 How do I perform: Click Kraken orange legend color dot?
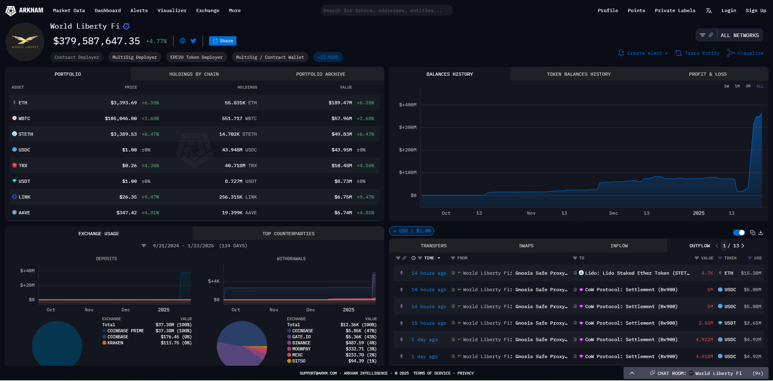tap(104, 343)
